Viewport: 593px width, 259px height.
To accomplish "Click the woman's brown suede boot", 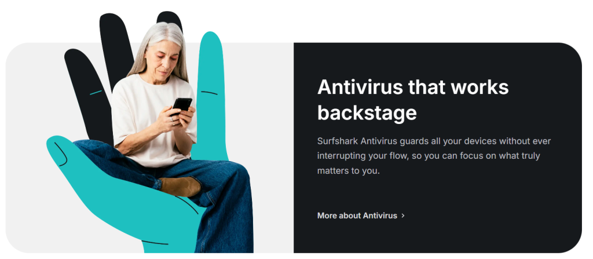I will (180, 187).
